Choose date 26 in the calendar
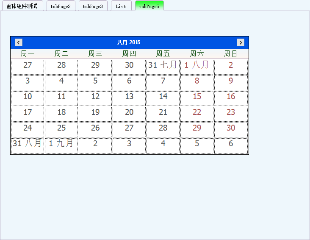Screen dimensions: 310x240 point(95,130)
